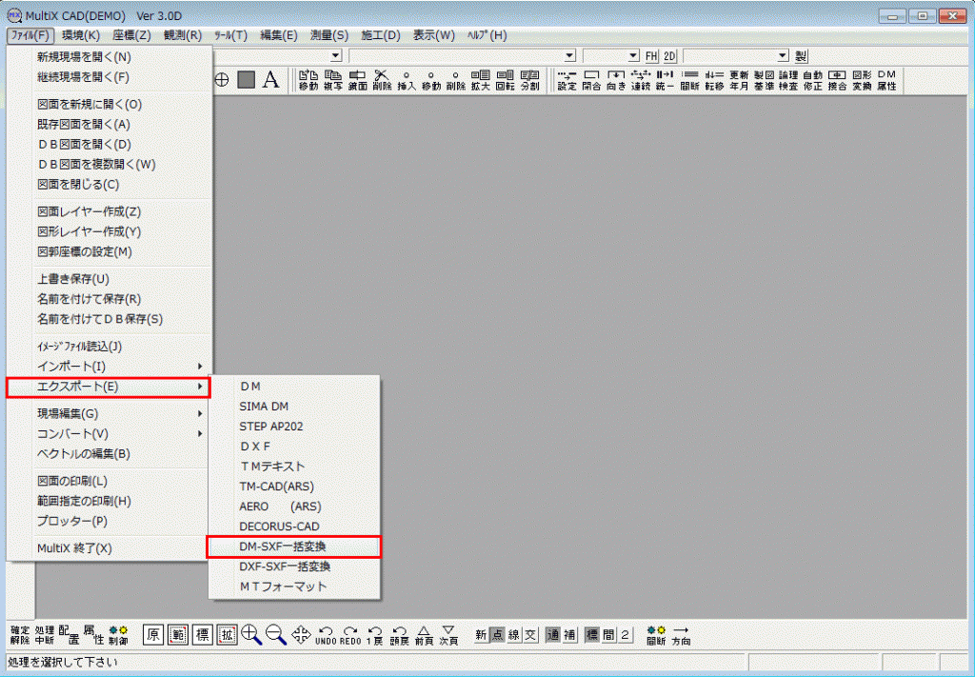Click the 回転 (rotate) toolbar icon
This screenshot has width=975, height=677.
[504, 81]
